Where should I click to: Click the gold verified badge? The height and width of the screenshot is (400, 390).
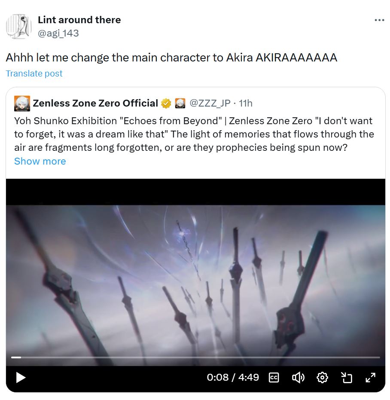coord(166,104)
